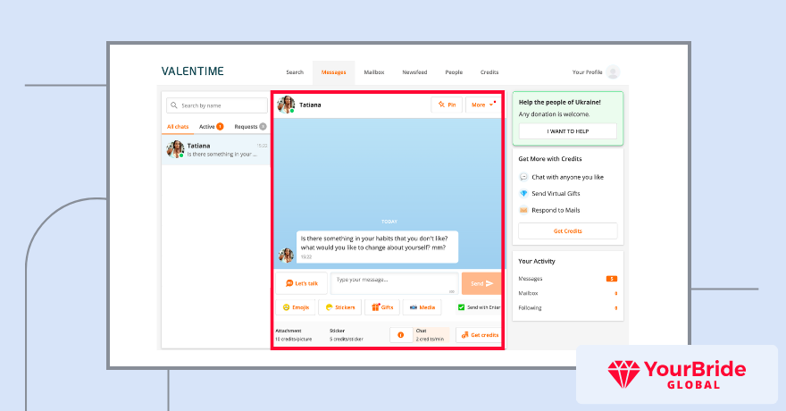
Task: Click the Type your message field
Action: [395, 283]
